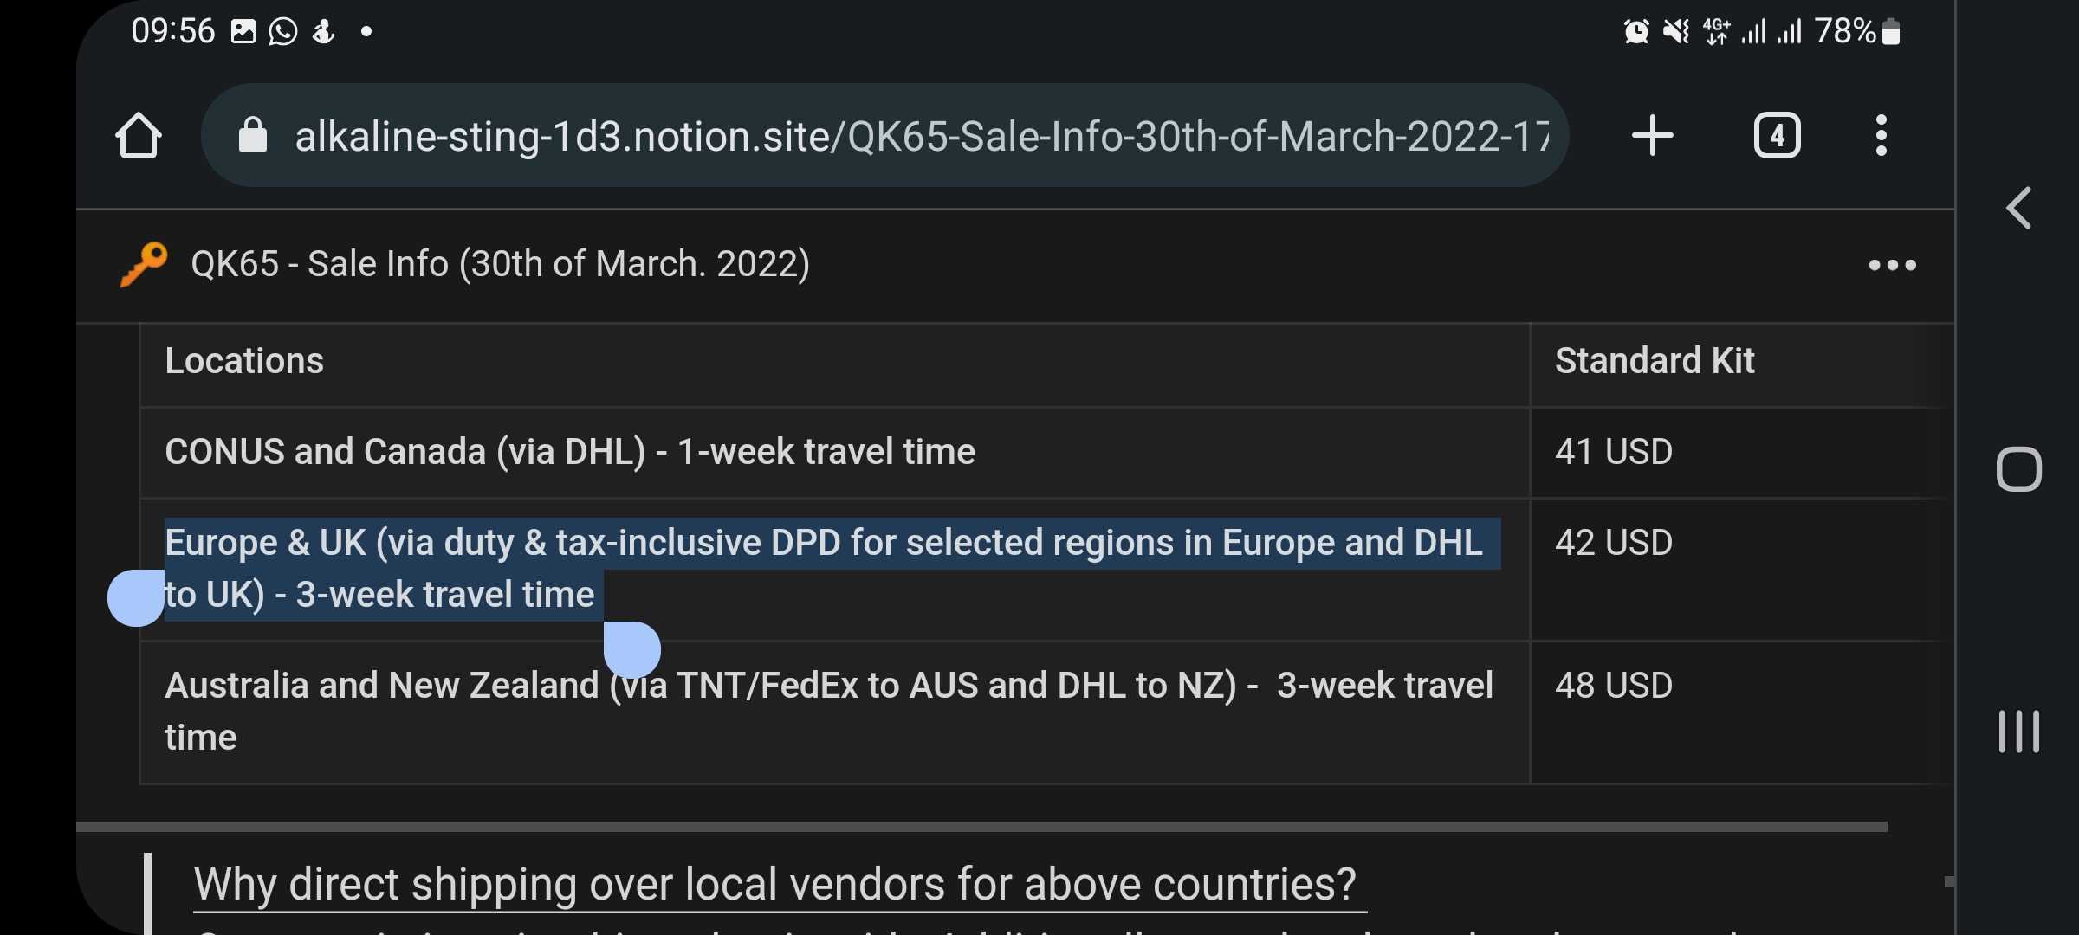The width and height of the screenshot is (2079, 935).
Task: Select the right text selection handle
Action: (632, 649)
